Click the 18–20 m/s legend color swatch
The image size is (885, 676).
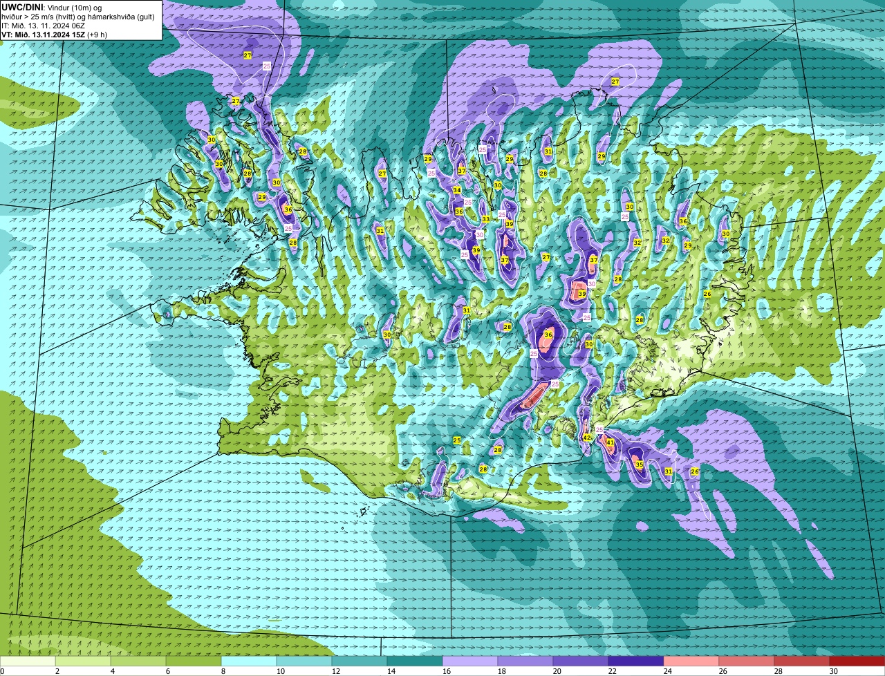(525, 661)
